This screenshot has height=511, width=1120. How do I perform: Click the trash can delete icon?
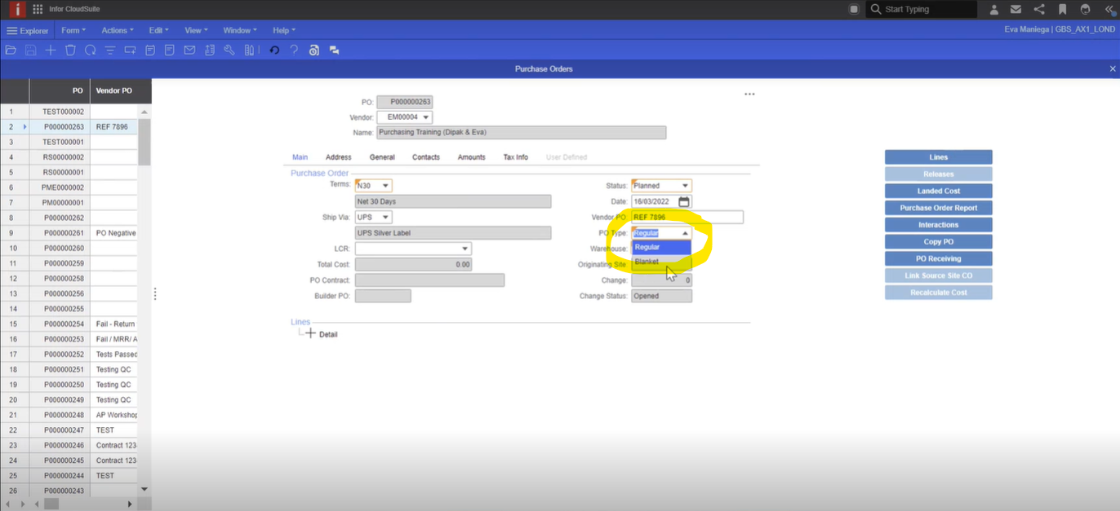pyautogui.click(x=70, y=51)
